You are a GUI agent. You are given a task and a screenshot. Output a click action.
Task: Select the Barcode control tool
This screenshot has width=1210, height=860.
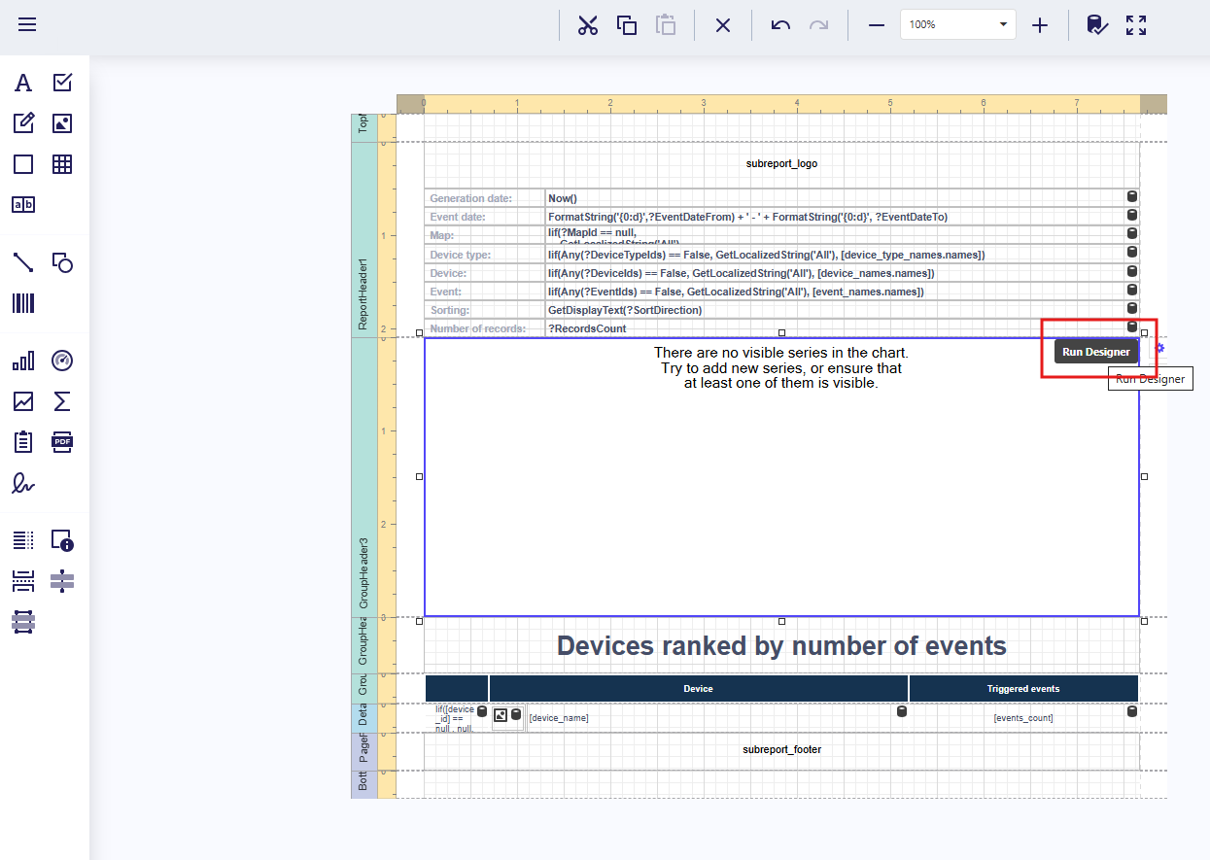tap(23, 304)
